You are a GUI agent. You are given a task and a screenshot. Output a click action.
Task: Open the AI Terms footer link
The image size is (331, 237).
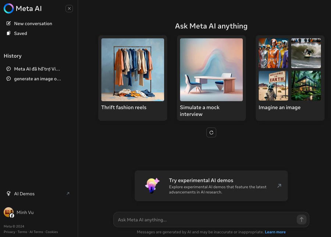pos(36,232)
